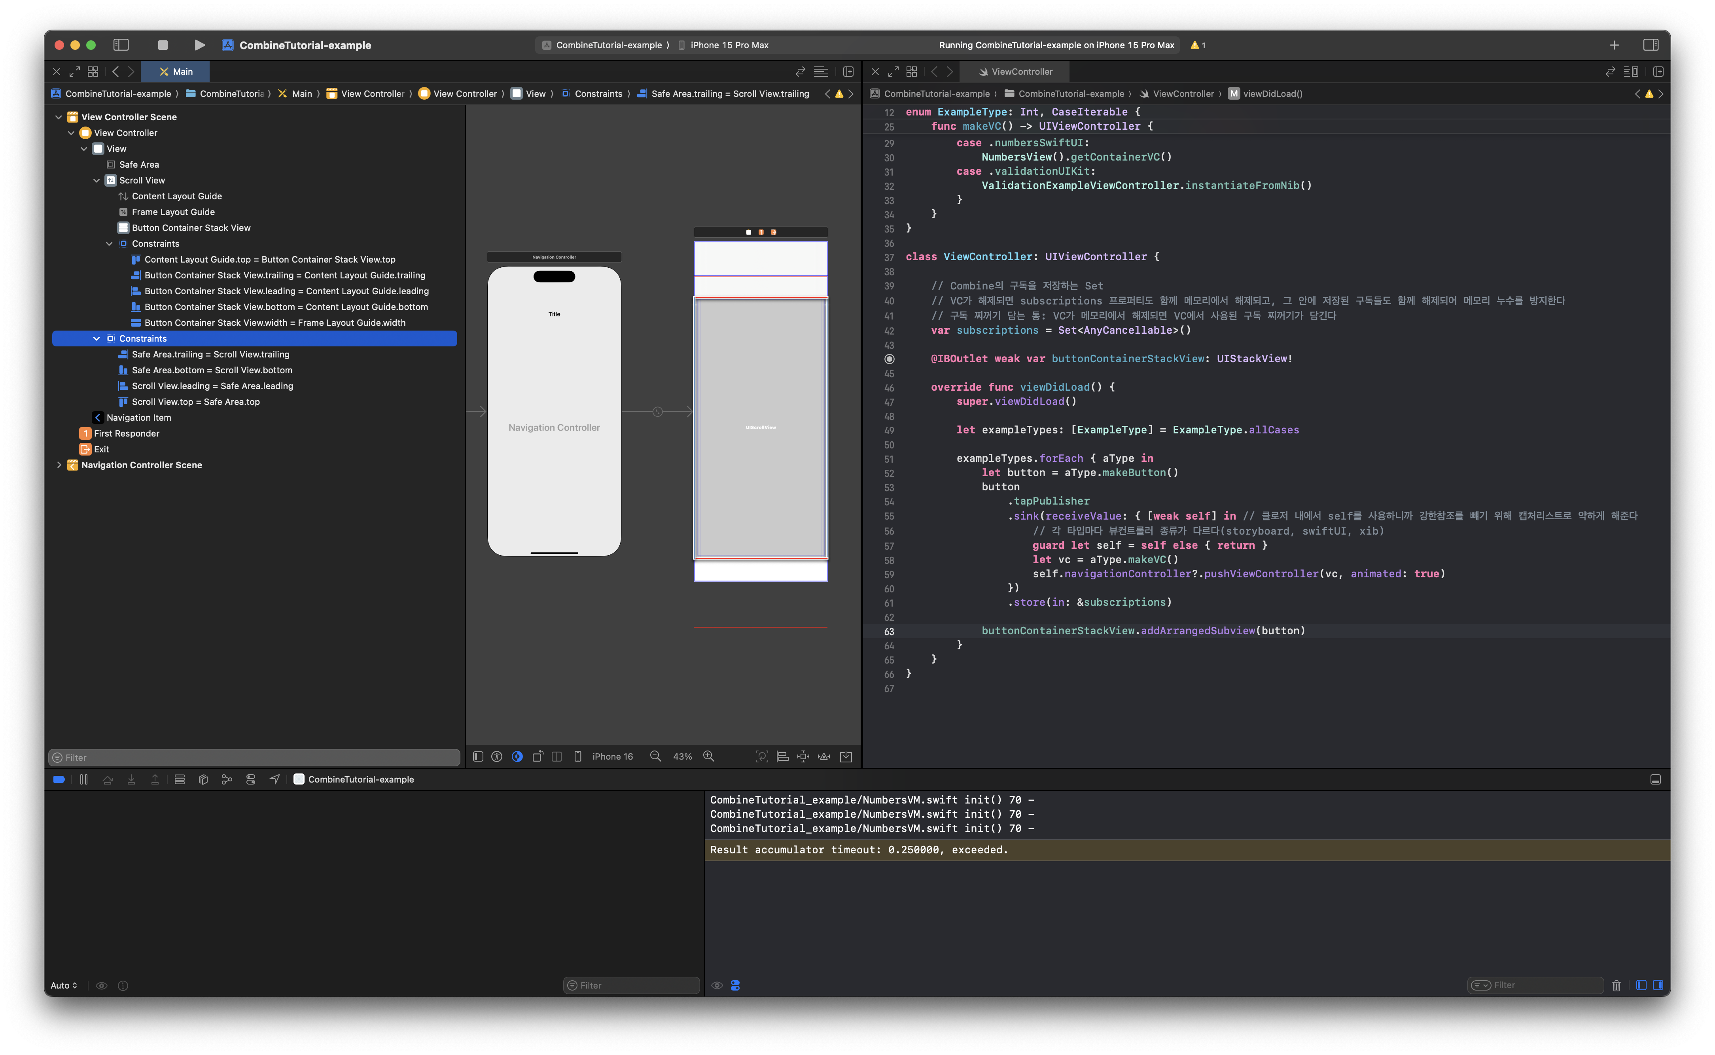Open the Auto variables scope popup
Viewport: 1715px width, 1055px height.
64,985
